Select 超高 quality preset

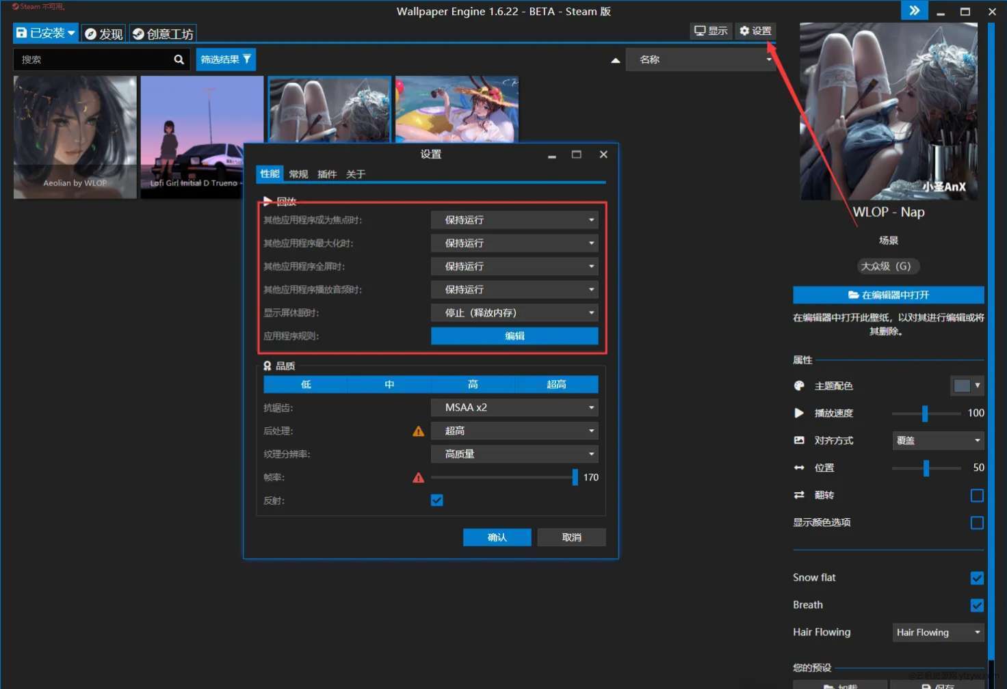pyautogui.click(x=556, y=385)
